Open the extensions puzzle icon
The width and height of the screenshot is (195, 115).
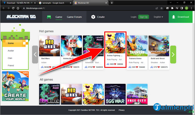172,8
